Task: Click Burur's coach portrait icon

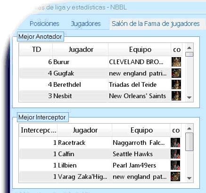Action: [x=176, y=62]
